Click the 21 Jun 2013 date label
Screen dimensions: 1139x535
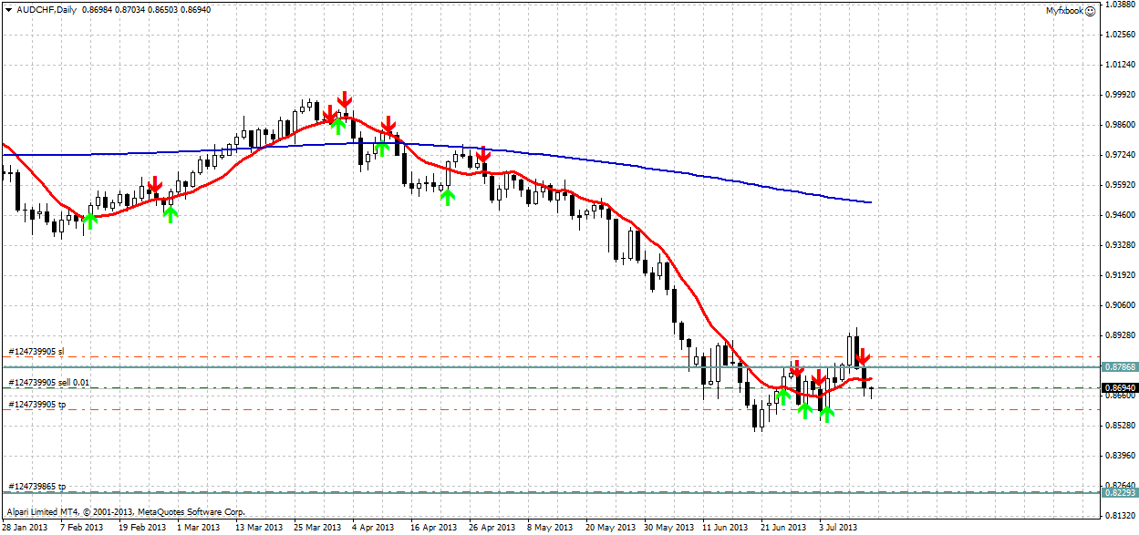pos(783,528)
